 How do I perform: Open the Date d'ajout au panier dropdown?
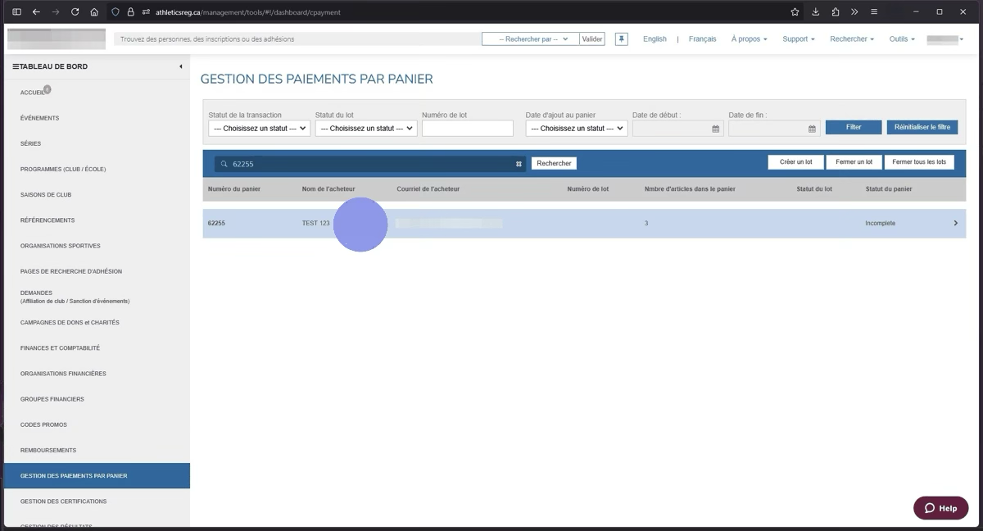pyautogui.click(x=576, y=129)
